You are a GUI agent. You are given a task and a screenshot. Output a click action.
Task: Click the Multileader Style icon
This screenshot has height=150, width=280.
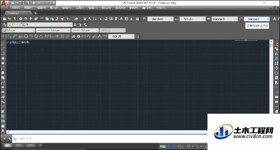coord(241,19)
